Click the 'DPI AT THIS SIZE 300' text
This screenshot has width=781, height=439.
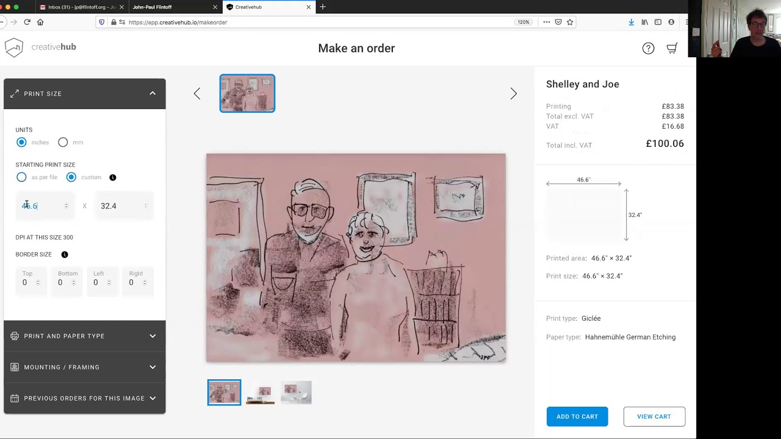[44, 237]
